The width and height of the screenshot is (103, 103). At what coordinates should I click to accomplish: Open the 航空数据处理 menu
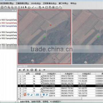click(7, 3)
